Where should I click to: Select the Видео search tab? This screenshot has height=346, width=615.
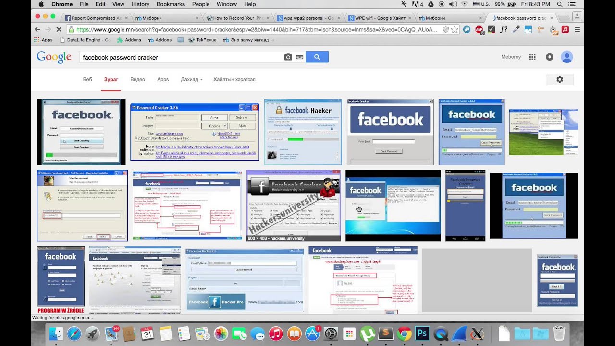(x=137, y=79)
